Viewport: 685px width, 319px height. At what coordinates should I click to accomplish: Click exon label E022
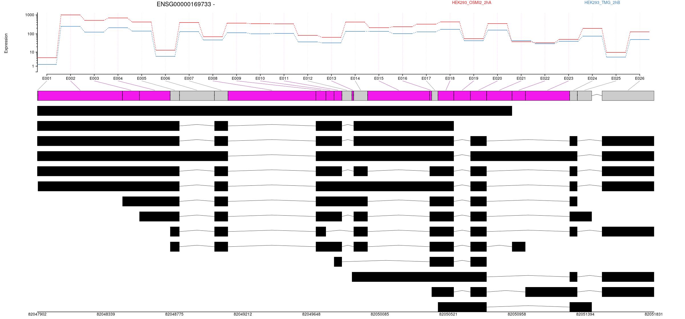[x=545, y=78]
